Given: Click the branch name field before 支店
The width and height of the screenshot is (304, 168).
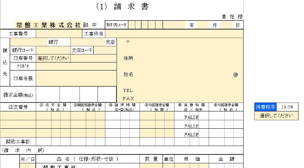Looking at the screenshot, I should coord(88,42).
